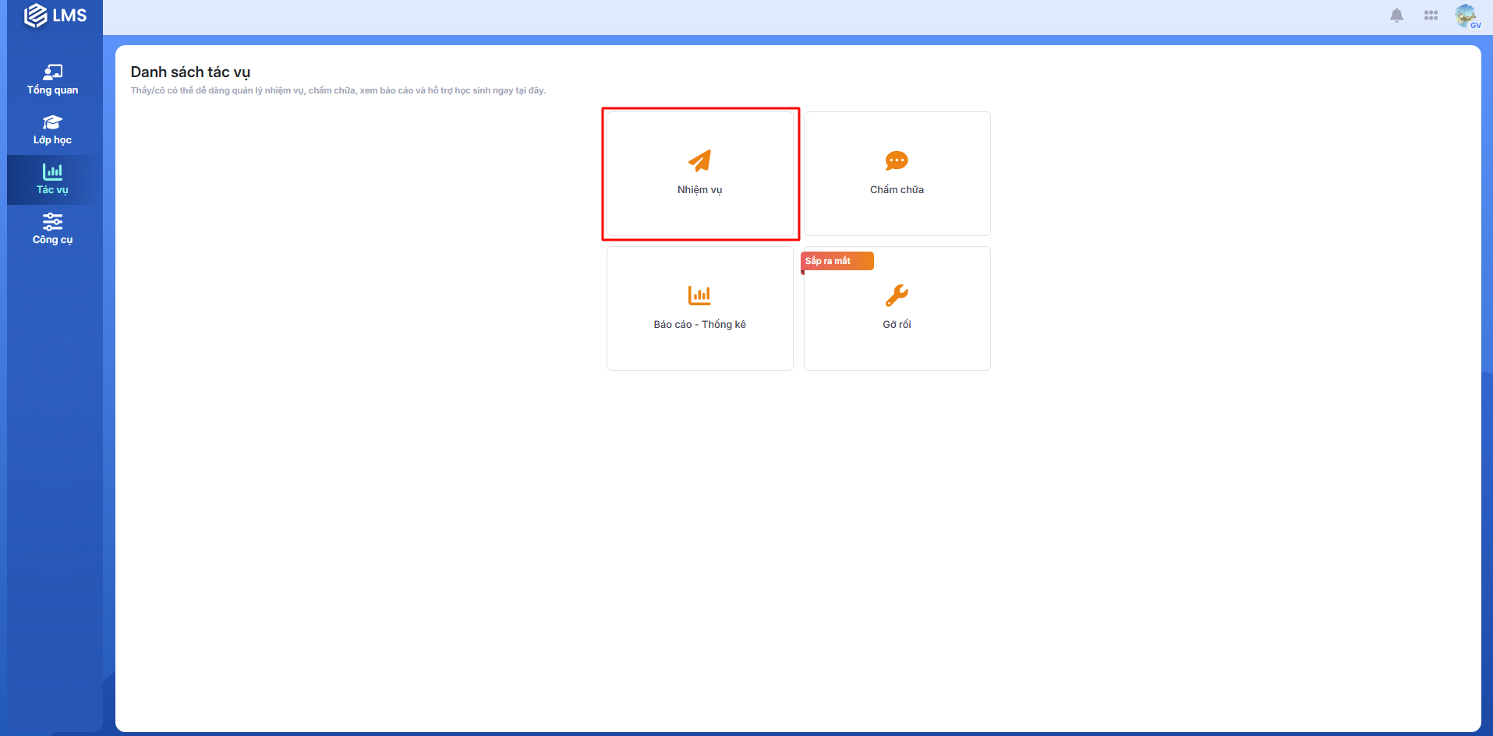Screen dimensions: 1493x736
Task: Switch to the Lớp học menu label
Action: pos(52,140)
